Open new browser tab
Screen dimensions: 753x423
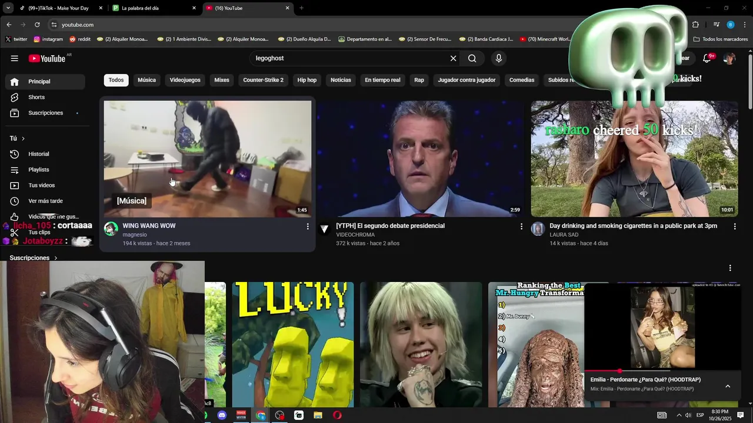click(301, 8)
